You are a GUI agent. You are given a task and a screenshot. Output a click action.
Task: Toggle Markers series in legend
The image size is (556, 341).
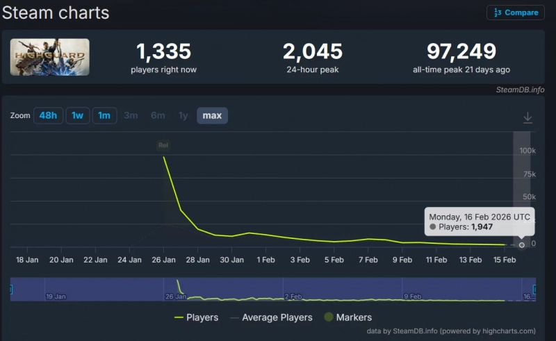[x=347, y=317]
